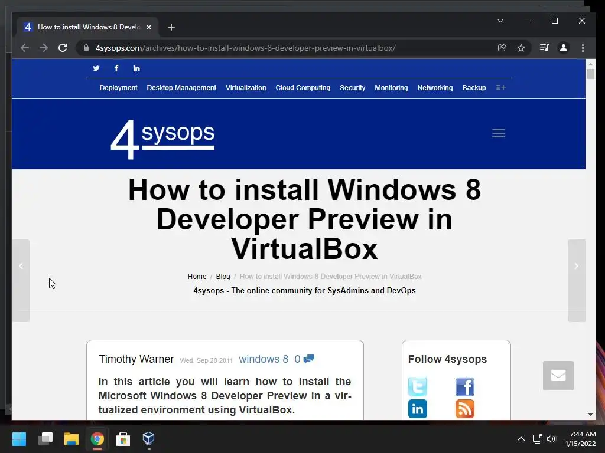Click the 4sysops logo
Screen dimensions: 605x453
[162, 139]
